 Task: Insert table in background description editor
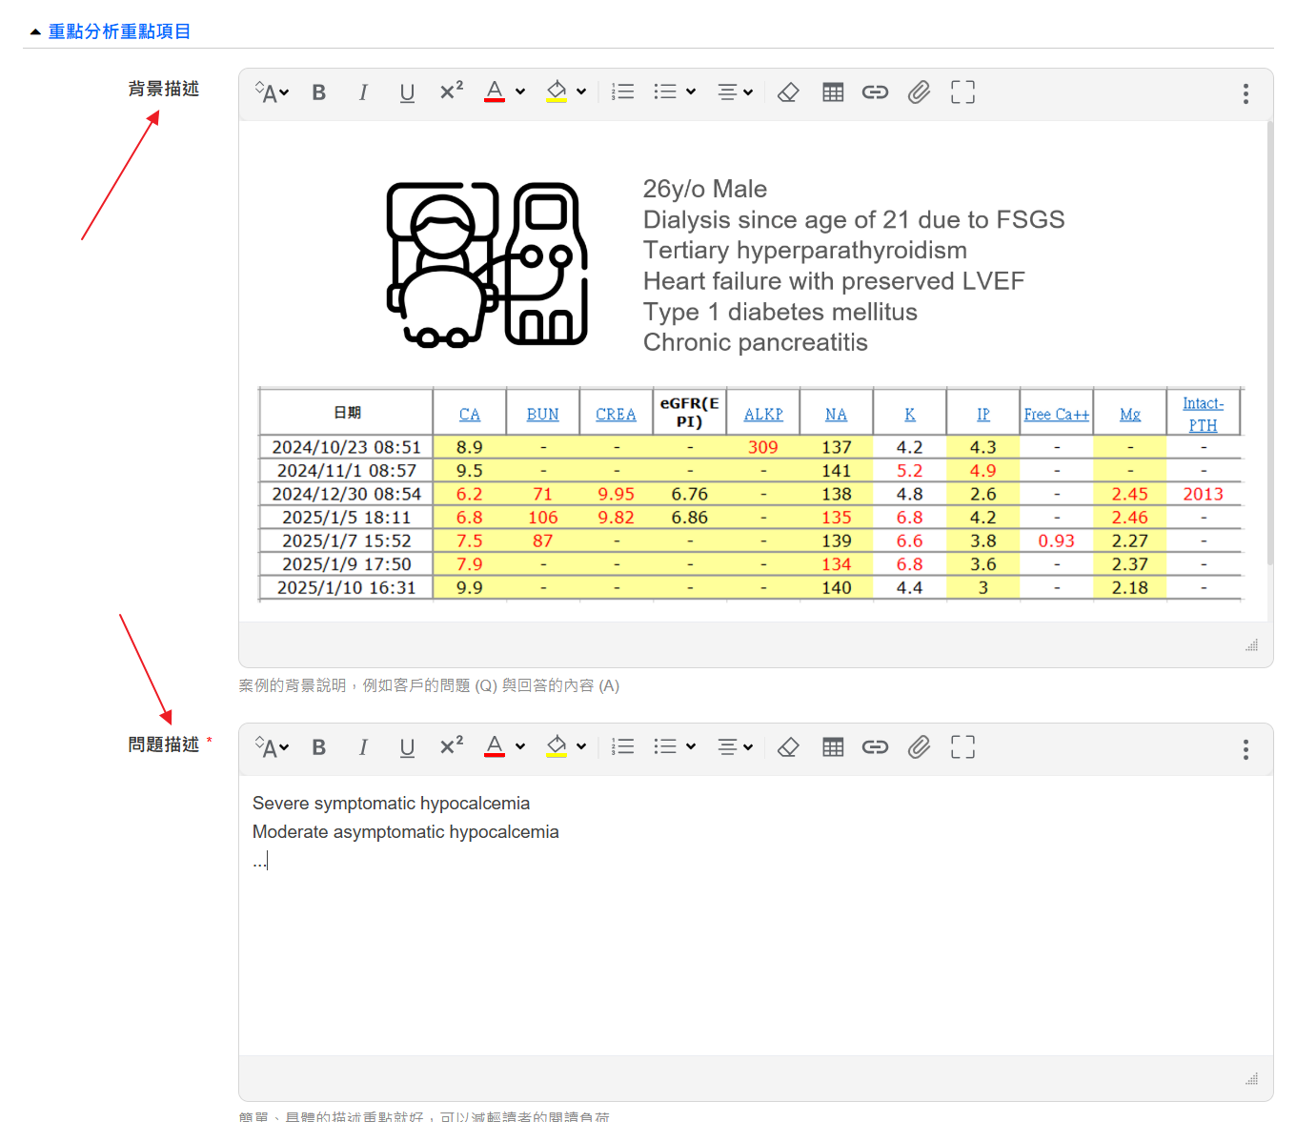point(833,92)
